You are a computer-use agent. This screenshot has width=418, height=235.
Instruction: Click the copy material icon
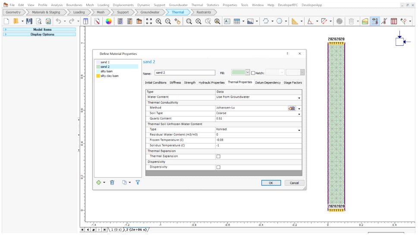(x=124, y=183)
